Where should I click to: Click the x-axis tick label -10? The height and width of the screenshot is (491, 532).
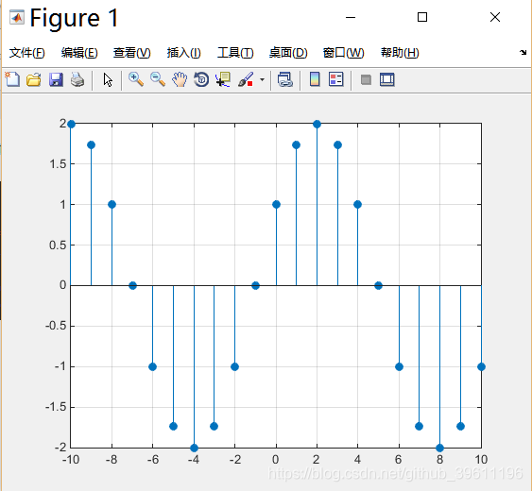(x=71, y=460)
